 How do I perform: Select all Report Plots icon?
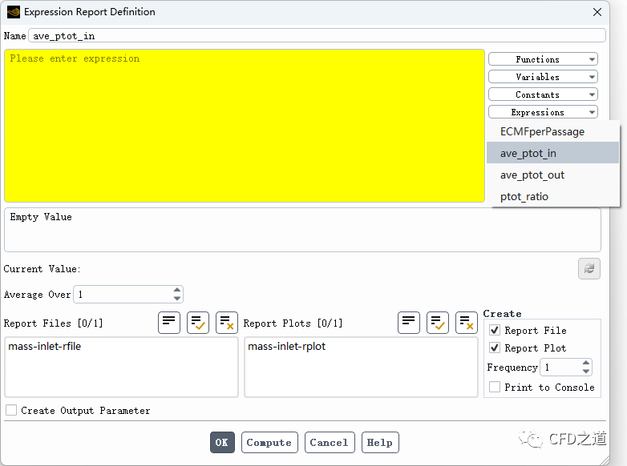(x=438, y=322)
